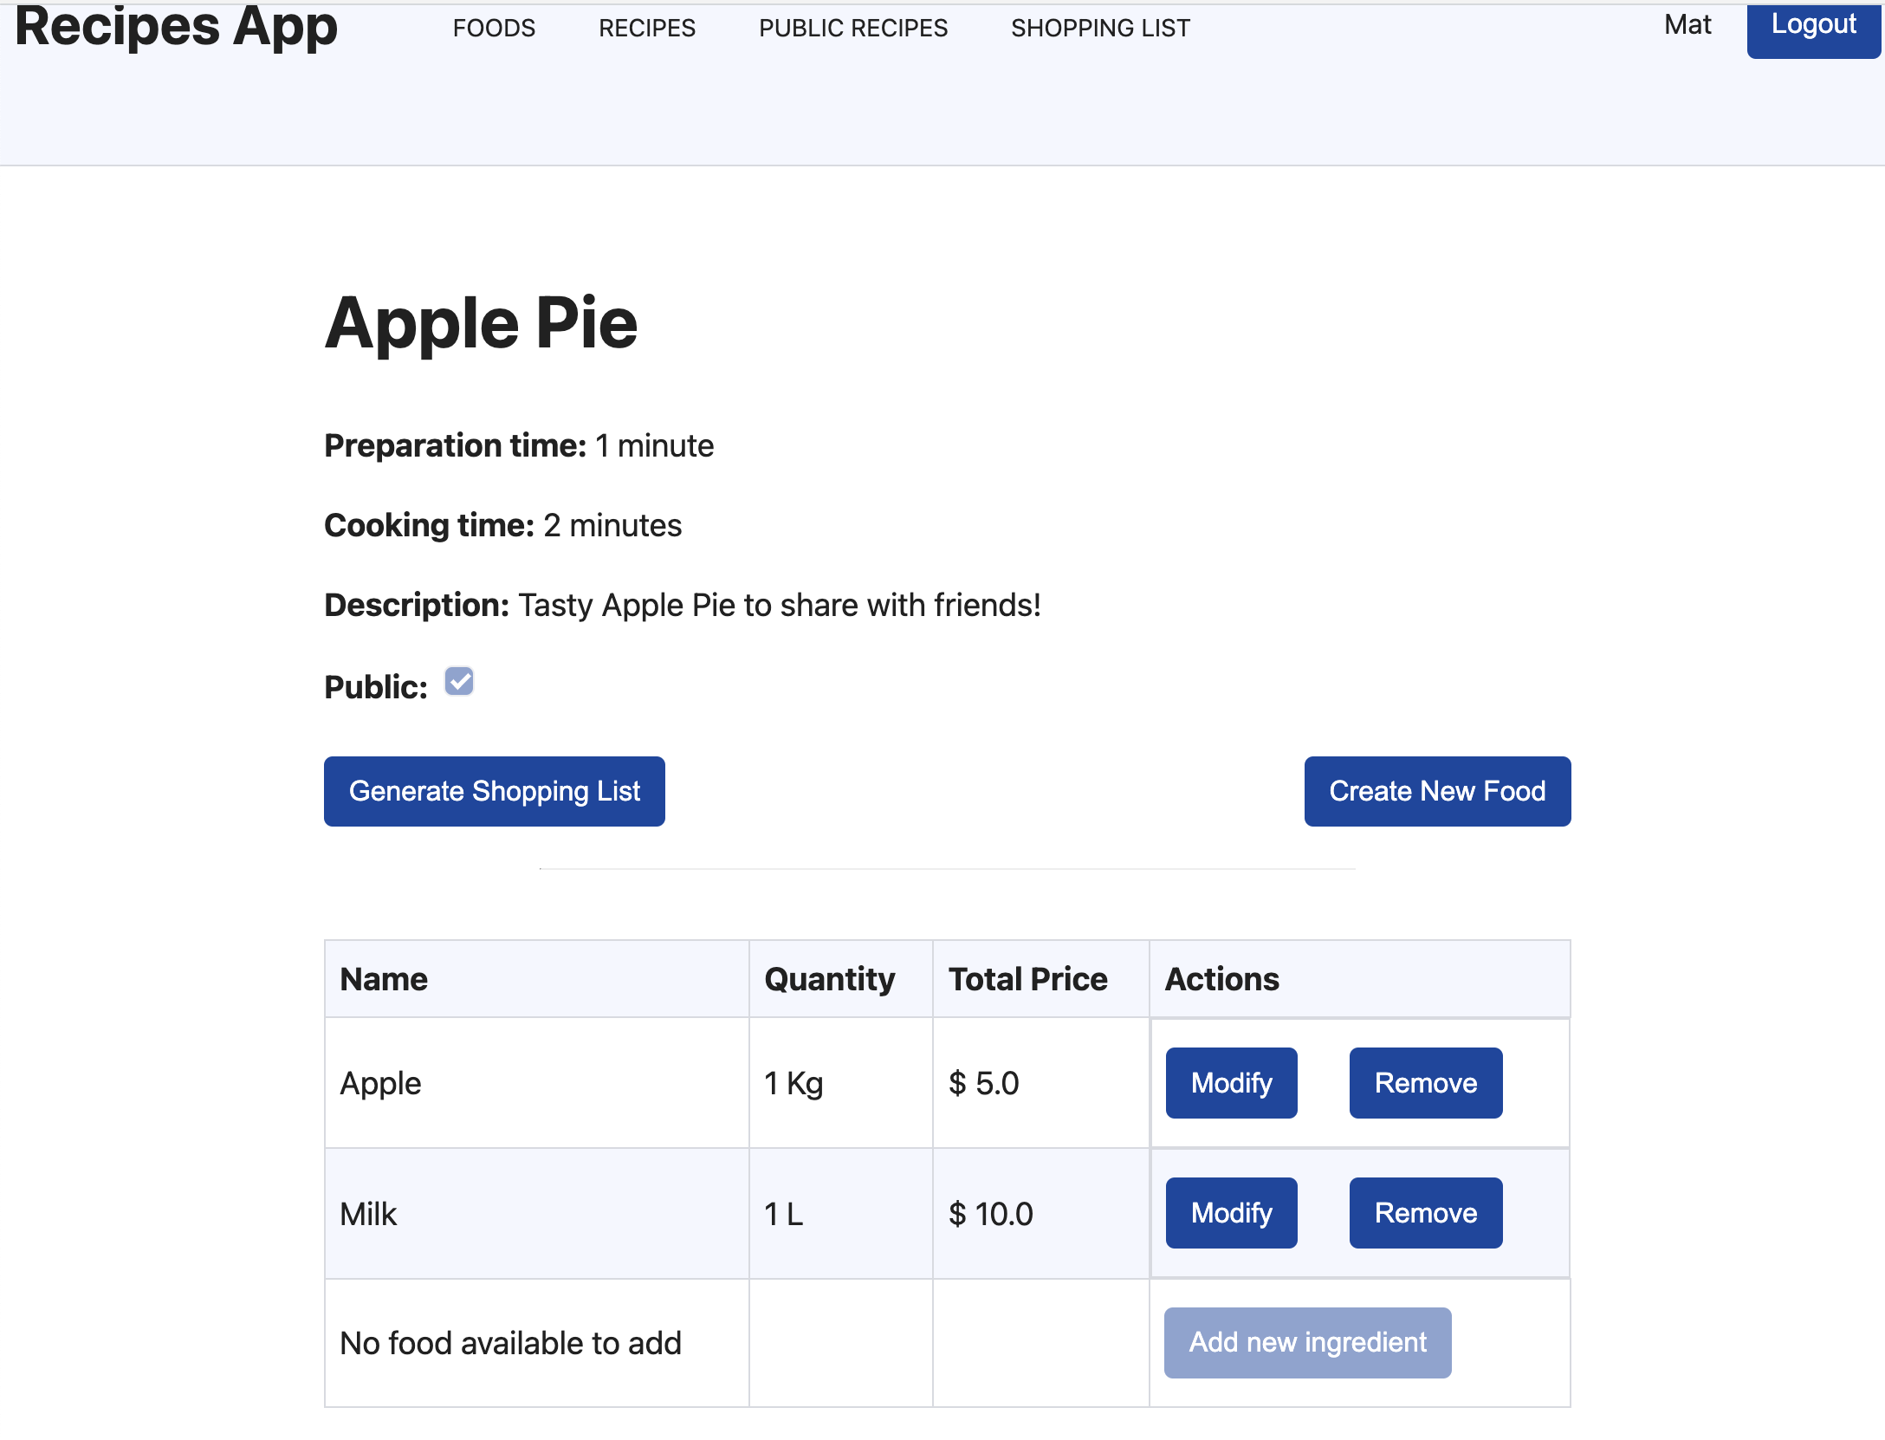
Task: Click the Create New Food button
Action: (1437, 789)
